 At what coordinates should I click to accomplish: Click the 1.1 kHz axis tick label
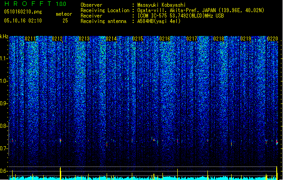point(4,58)
